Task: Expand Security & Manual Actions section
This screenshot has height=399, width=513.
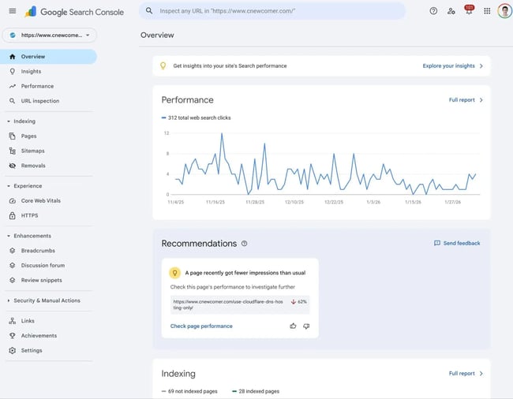Action: (x=9, y=300)
